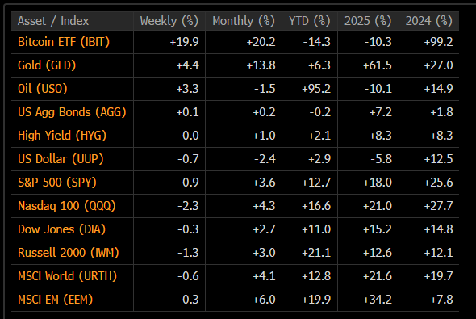476x319 pixels.
Task: Select Gold 2025 value +61.5
Action: [x=378, y=65]
